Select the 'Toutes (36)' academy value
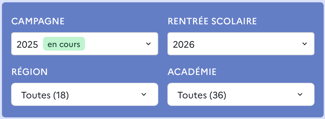This screenshot has width=325, height=119. (202, 95)
